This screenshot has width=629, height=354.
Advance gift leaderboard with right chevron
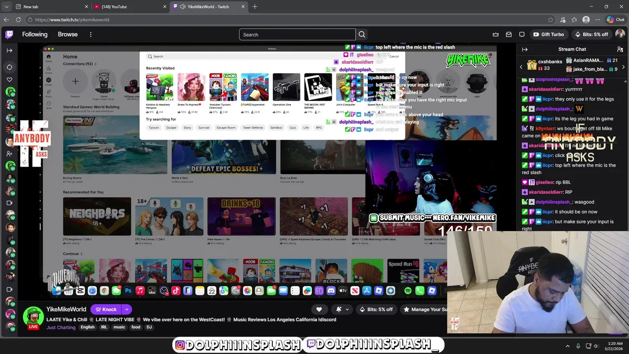(x=623, y=67)
